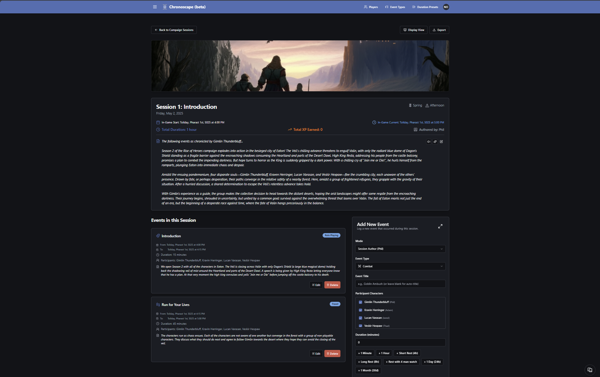
Task: Uncheck Gimlin Thunderbluff participant checkbox
Action: point(360,302)
